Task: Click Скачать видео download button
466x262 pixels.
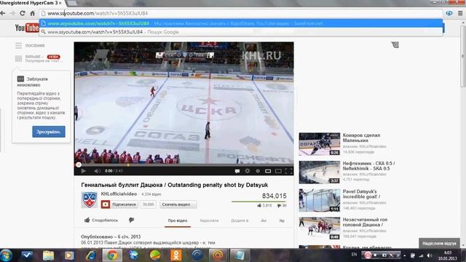Action: [x=178, y=205]
